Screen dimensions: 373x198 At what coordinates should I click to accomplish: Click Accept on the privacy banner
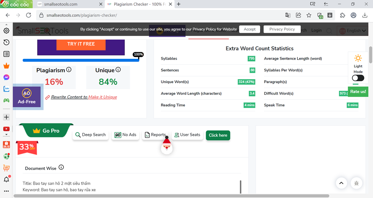click(249, 29)
